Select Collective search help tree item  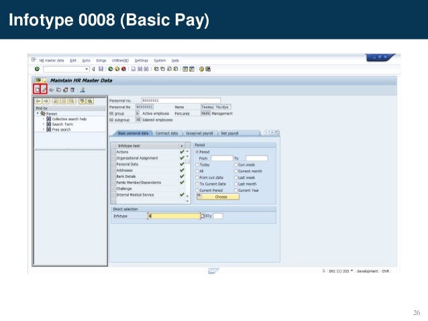(x=69, y=119)
